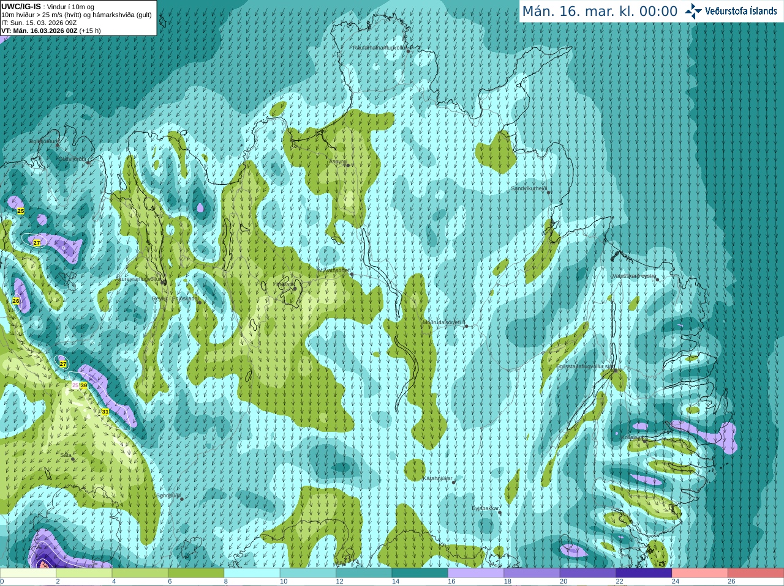The image size is (784, 586).
Task: Select the 10–12 m/s light teal legend swatch
Action: pyautogui.click(x=308, y=573)
